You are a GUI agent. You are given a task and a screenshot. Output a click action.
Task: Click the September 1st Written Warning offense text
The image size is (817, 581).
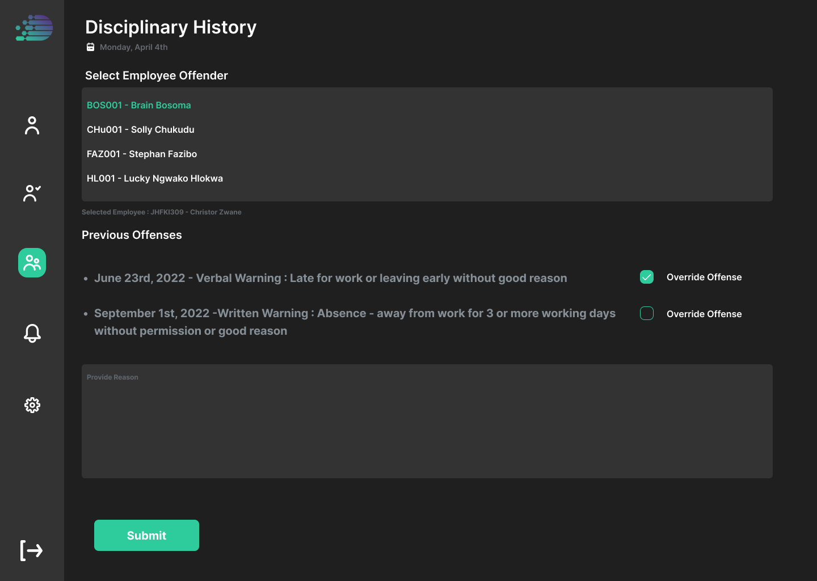pyautogui.click(x=355, y=322)
